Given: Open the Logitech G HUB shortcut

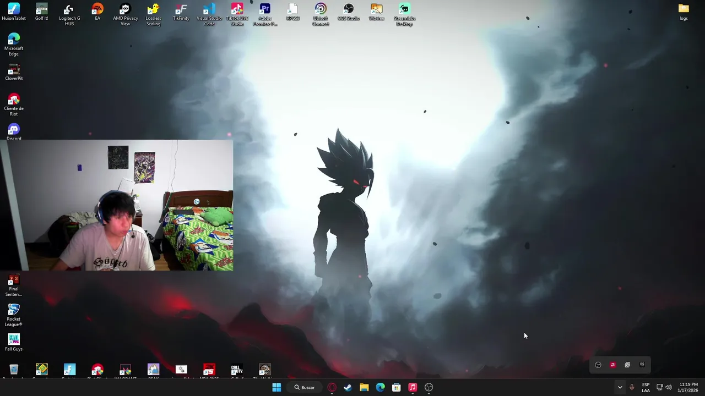Looking at the screenshot, I should coord(69,15).
